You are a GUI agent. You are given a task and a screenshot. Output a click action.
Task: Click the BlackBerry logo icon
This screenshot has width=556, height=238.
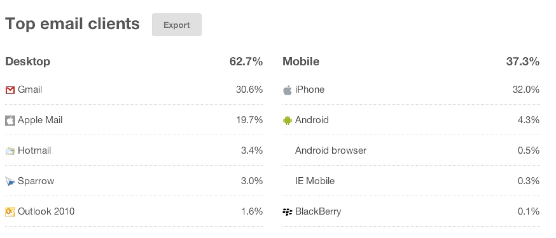[x=287, y=212]
